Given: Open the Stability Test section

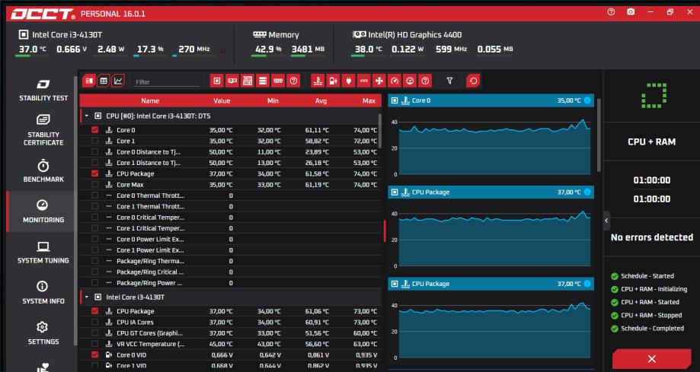Looking at the screenshot, I should pyautogui.click(x=43, y=90).
